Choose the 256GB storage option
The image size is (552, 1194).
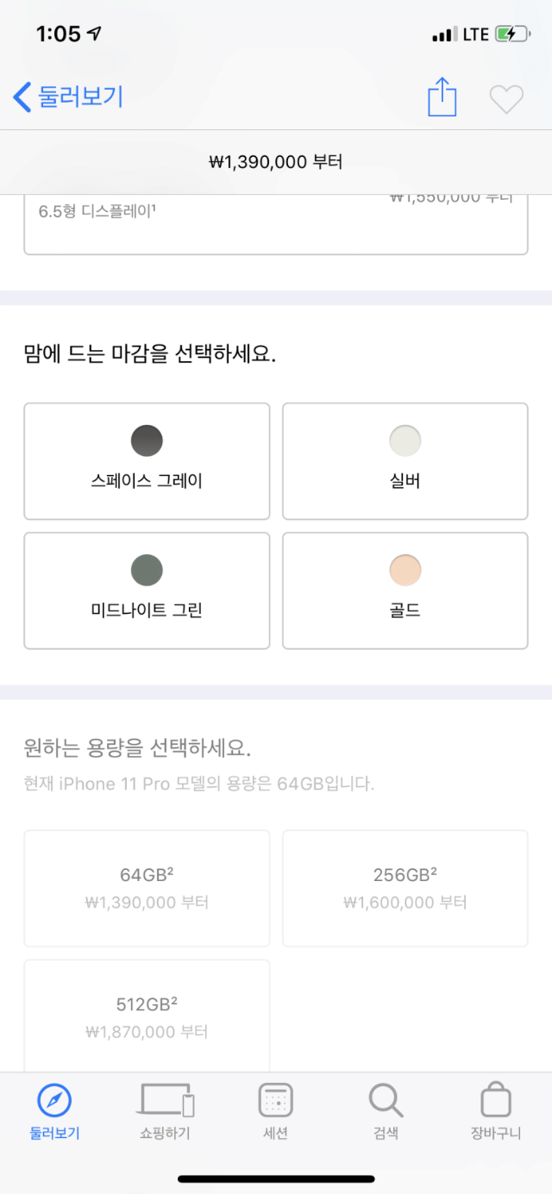pyautogui.click(x=405, y=887)
